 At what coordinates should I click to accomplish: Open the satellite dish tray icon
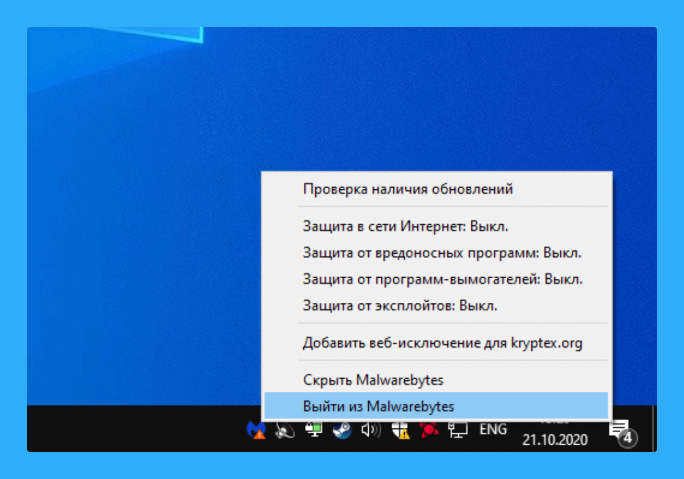284,430
